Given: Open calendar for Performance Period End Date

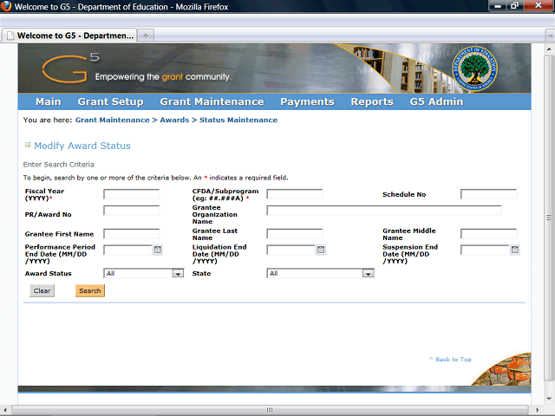Looking at the screenshot, I should pos(158,250).
